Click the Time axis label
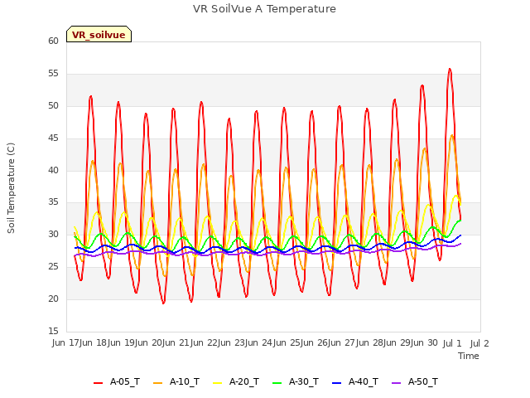530x398 pixels. tap(469, 356)
